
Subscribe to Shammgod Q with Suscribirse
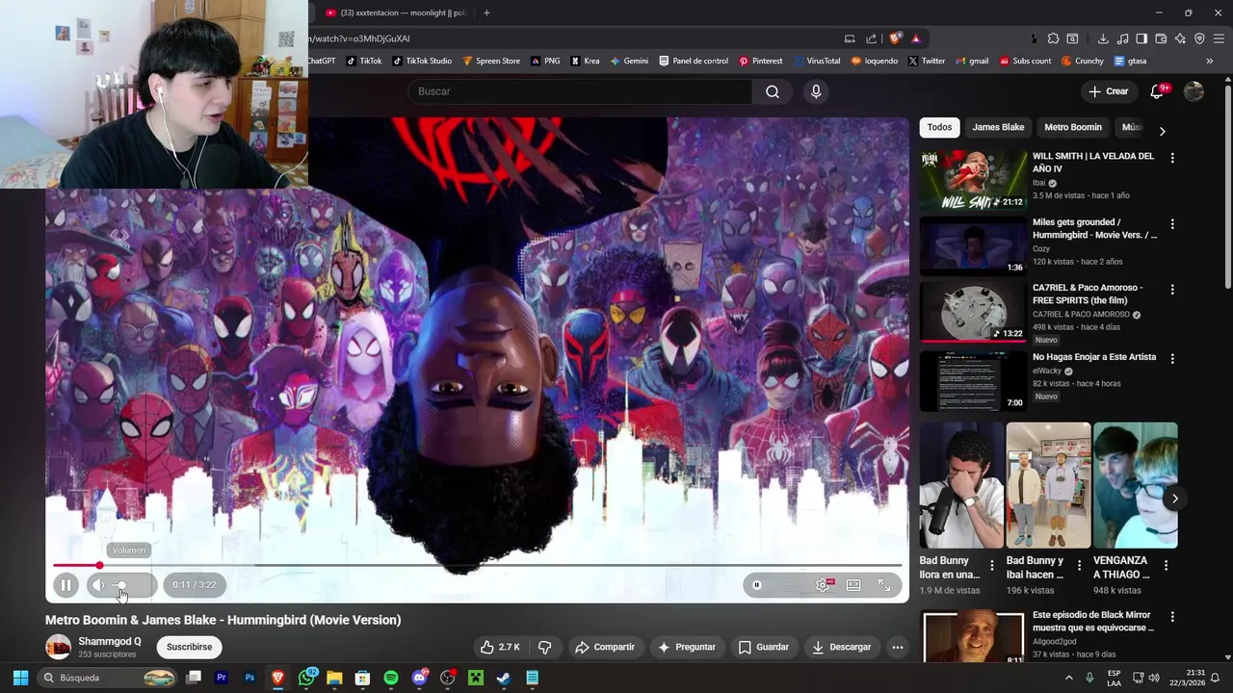[x=189, y=647]
